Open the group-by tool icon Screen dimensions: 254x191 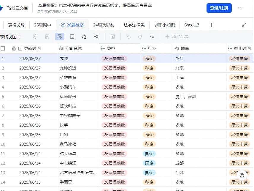tap(72, 37)
